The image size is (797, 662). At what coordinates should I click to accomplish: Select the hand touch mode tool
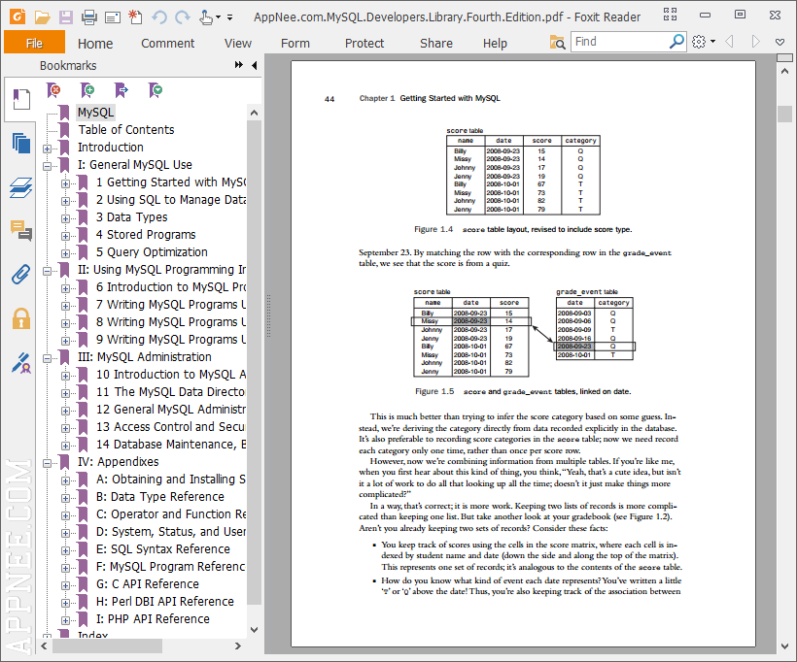pyautogui.click(x=206, y=17)
